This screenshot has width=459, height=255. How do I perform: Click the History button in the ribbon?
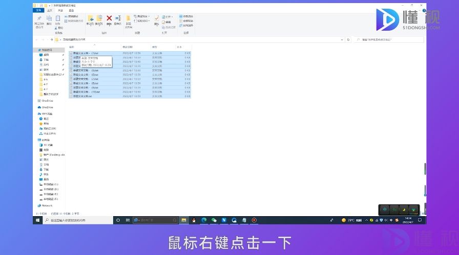[x=169, y=27]
